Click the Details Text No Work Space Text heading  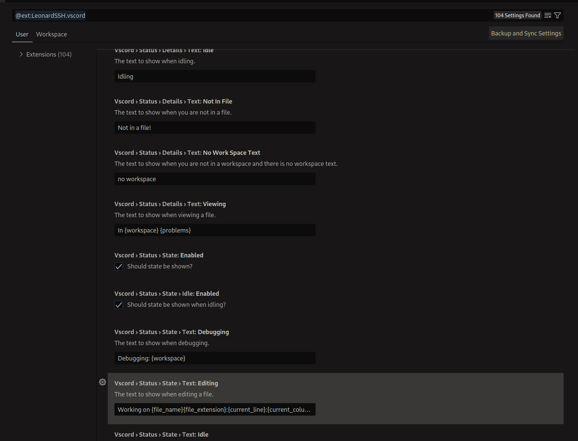click(x=187, y=152)
